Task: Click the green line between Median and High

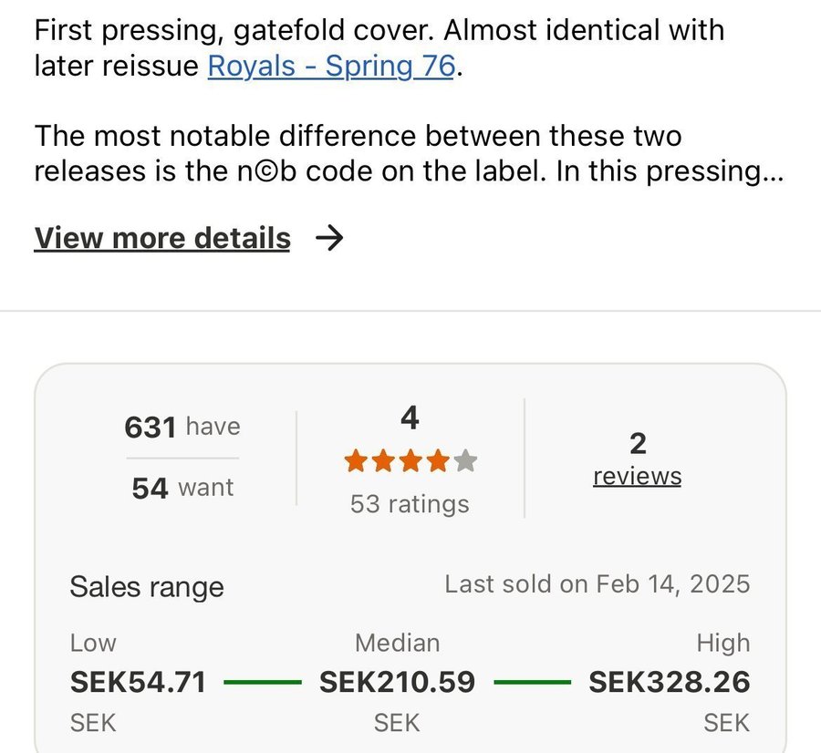Action: coord(532,681)
